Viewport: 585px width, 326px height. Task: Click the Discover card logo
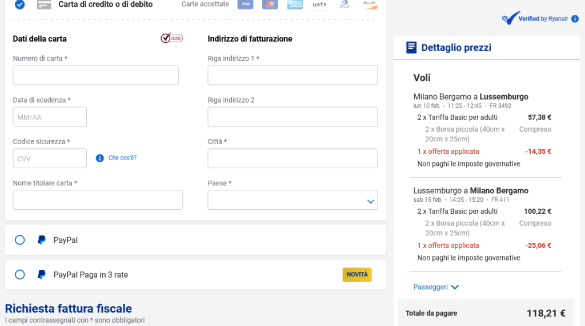[x=370, y=4]
